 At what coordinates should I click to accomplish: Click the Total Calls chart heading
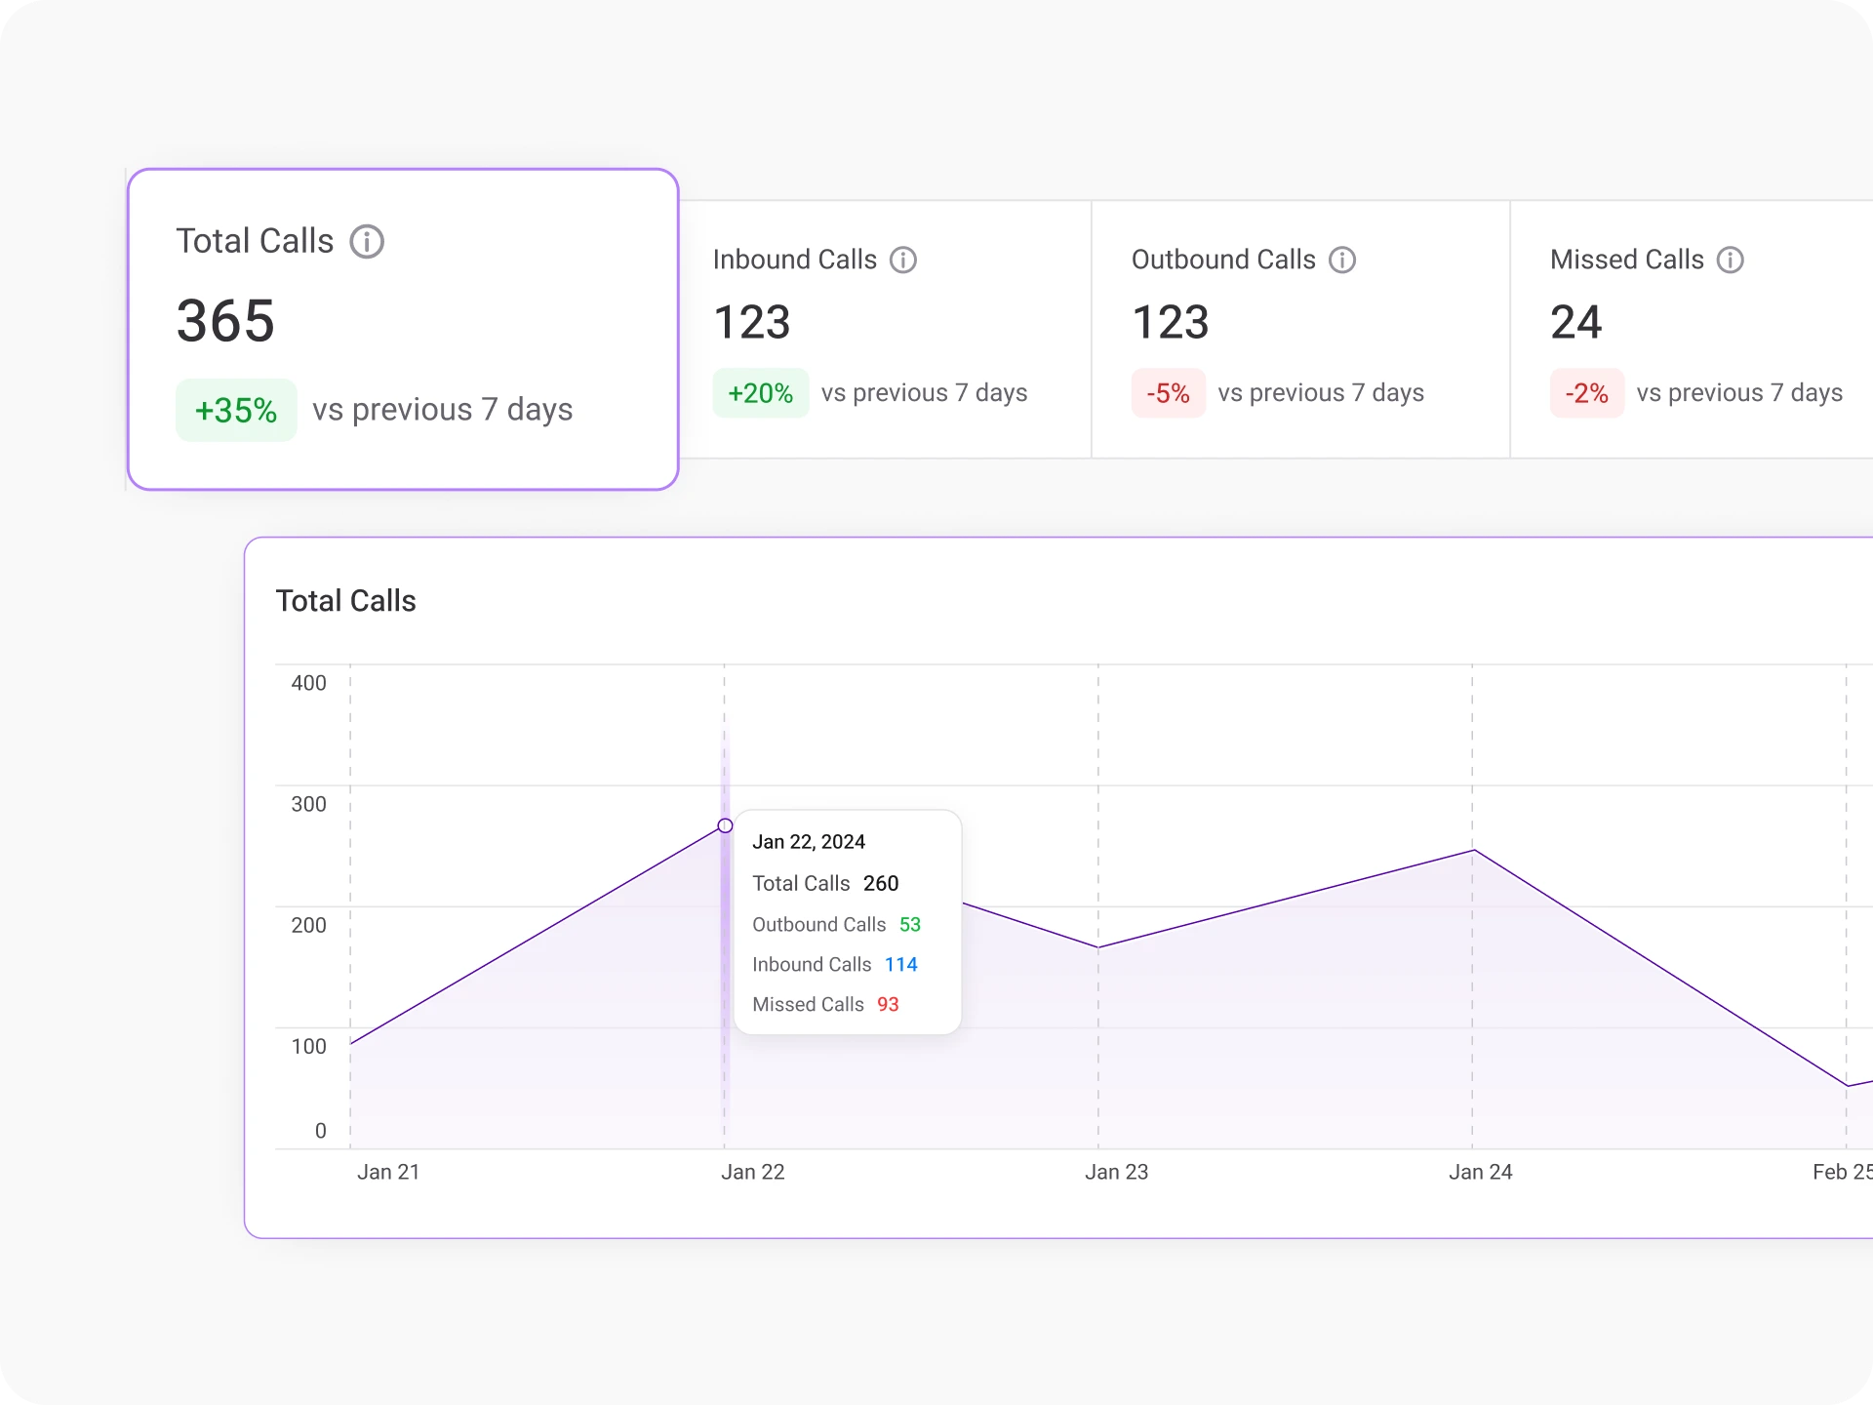[345, 601]
